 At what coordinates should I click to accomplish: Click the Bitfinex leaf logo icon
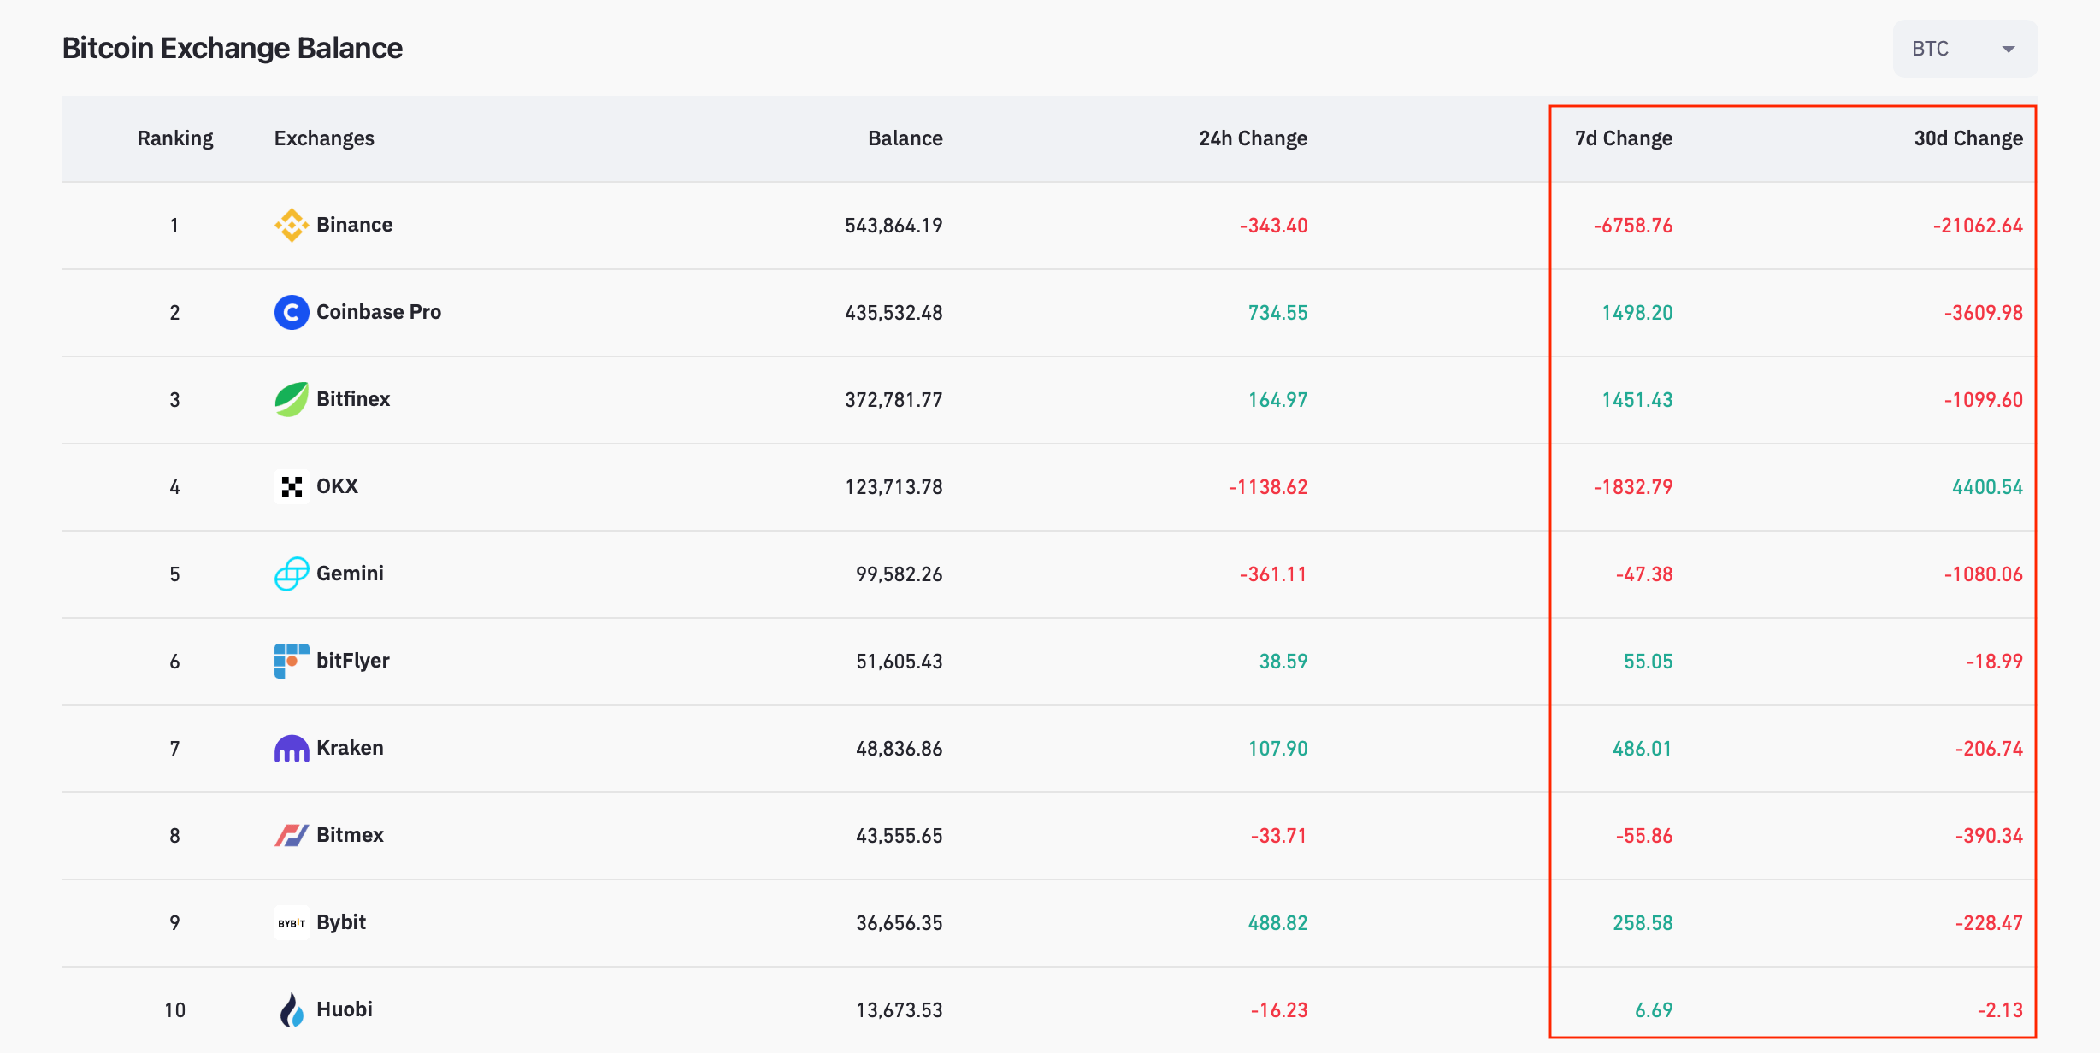(292, 399)
